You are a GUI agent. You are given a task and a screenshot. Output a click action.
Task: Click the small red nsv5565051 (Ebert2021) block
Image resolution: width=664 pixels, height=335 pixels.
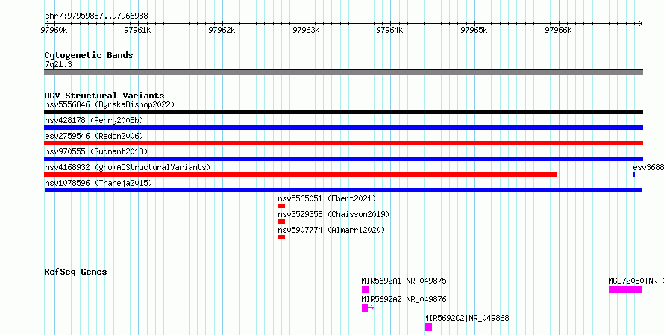(x=281, y=206)
